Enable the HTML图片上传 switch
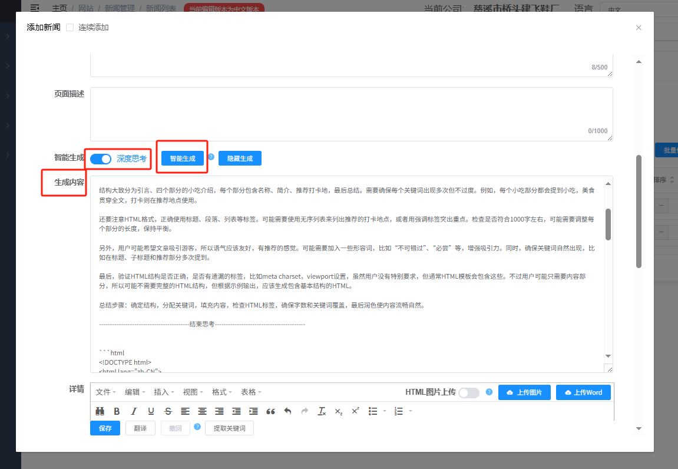This screenshot has width=678, height=469. pos(469,392)
